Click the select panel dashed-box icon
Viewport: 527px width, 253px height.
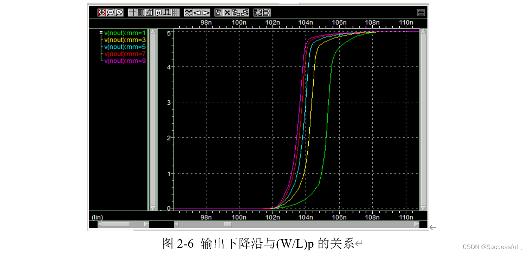tap(218, 13)
